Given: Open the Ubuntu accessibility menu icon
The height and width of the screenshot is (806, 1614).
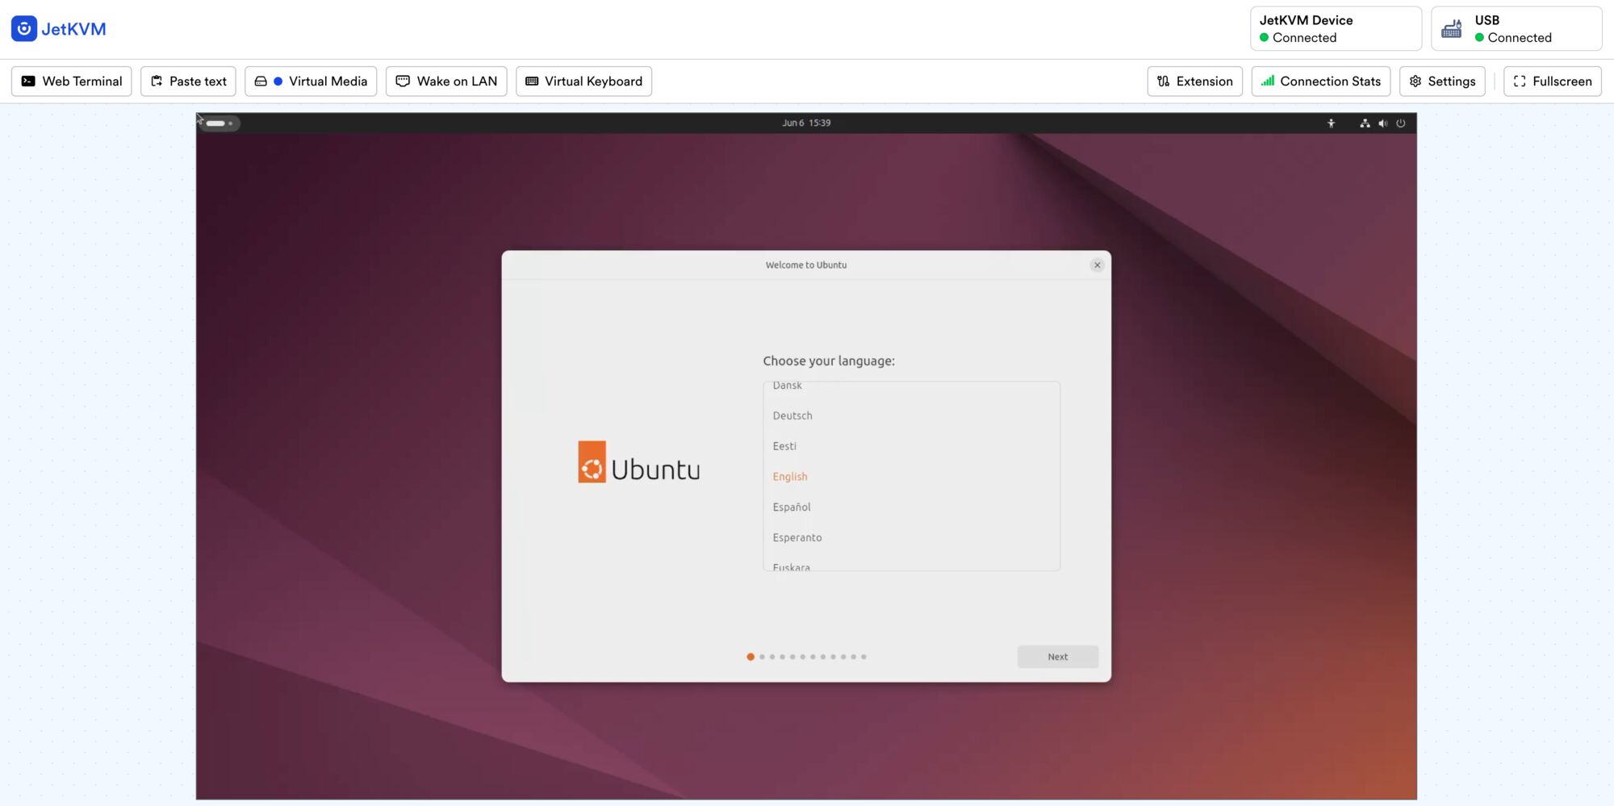Looking at the screenshot, I should coord(1331,123).
